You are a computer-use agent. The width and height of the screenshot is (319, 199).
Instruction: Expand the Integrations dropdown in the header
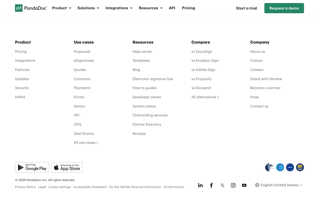(x=119, y=8)
